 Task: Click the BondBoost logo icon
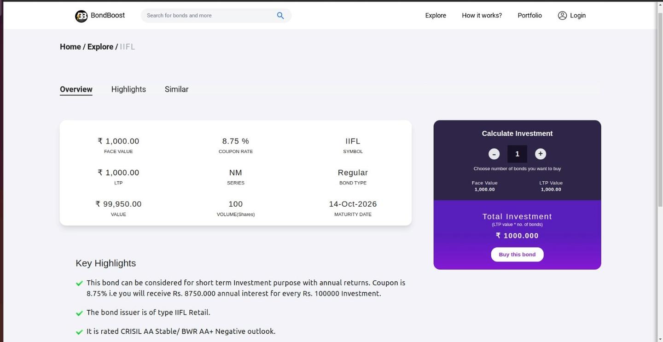(81, 16)
